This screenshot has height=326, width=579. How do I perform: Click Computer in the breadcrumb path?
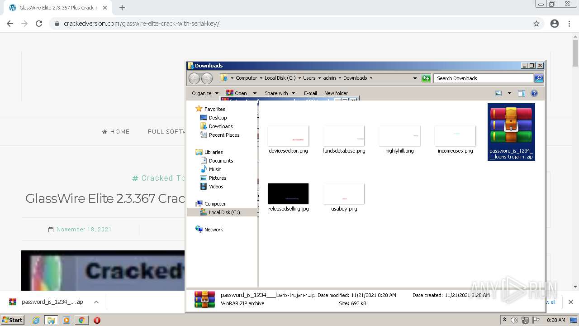pyautogui.click(x=246, y=78)
